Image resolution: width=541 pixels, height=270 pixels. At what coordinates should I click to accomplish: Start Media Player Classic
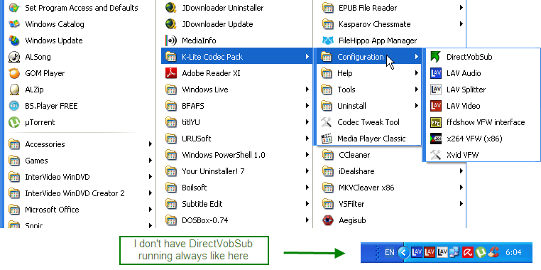coord(369,139)
